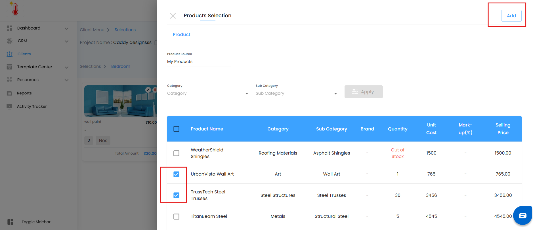
Task: Open Reports from the sidebar icon
Action: click(10, 93)
